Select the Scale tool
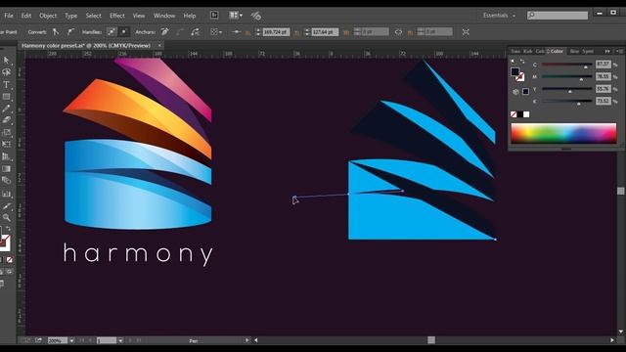Viewport: 626px width, 352px height. coord(6,132)
